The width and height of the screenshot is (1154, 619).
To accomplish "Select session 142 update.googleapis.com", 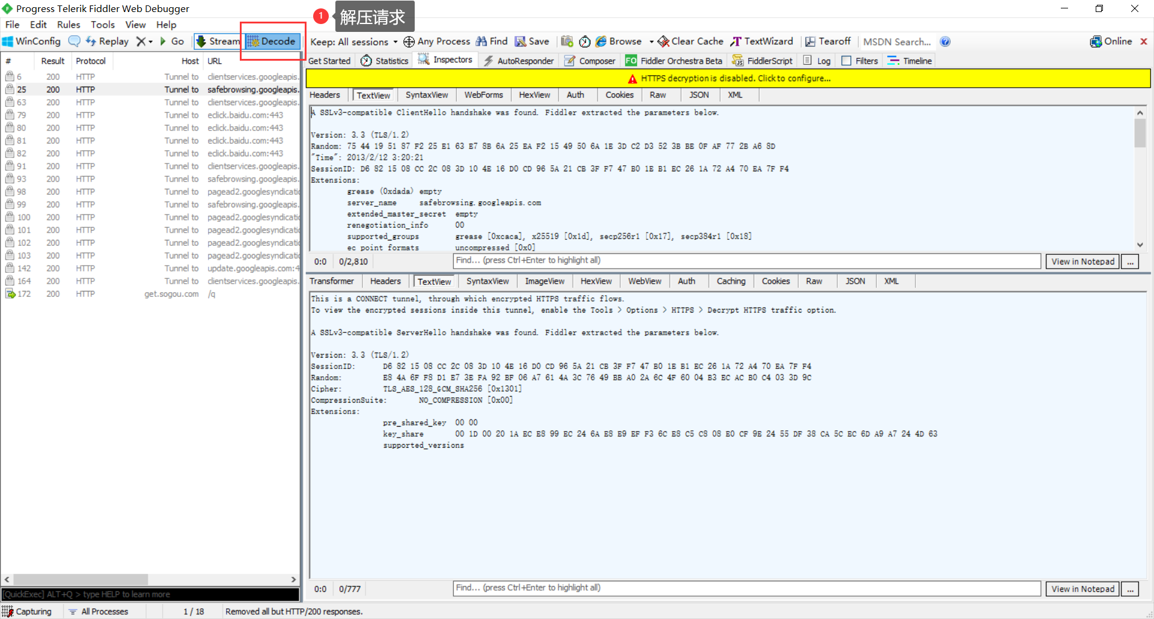I will (150, 269).
